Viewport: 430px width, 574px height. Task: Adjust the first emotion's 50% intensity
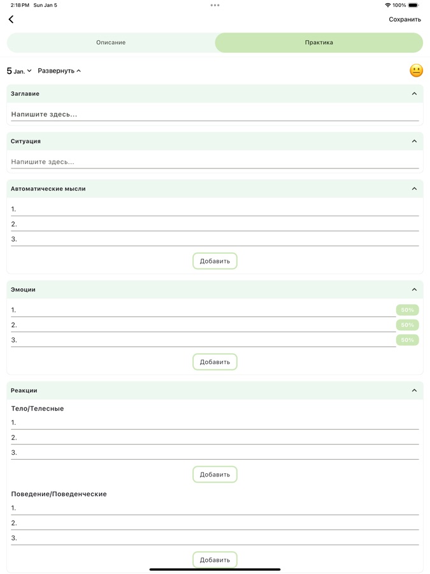pos(407,310)
